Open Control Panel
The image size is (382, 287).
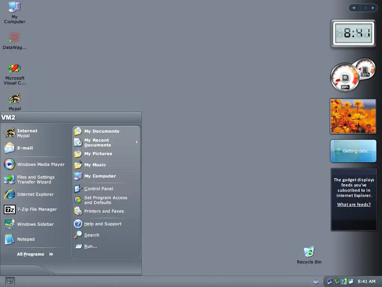106,189
